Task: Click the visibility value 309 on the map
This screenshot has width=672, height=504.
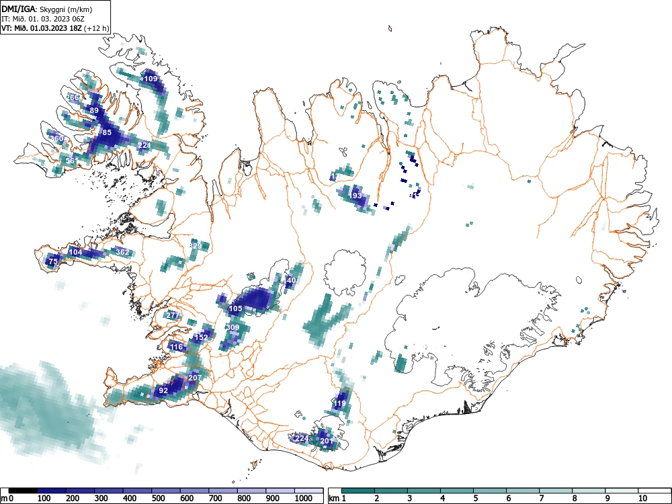Action: point(233,327)
